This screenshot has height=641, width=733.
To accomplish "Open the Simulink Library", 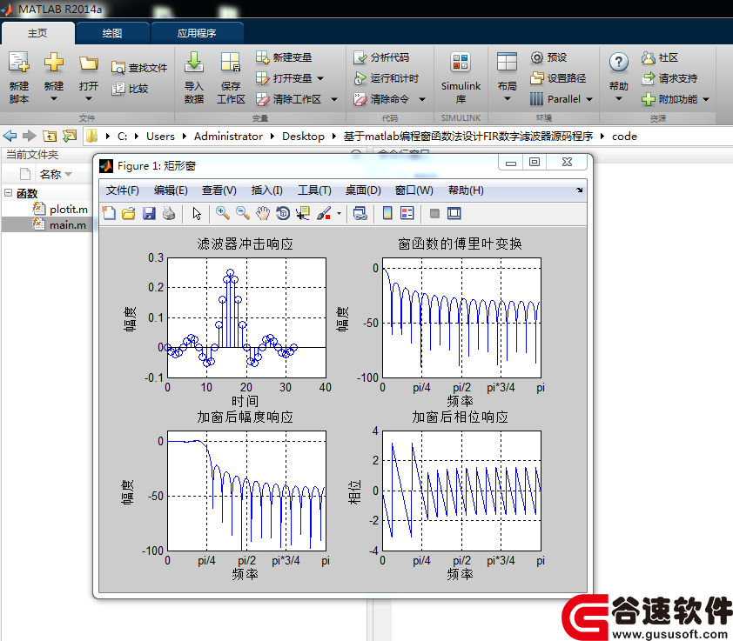I will coord(461,77).
